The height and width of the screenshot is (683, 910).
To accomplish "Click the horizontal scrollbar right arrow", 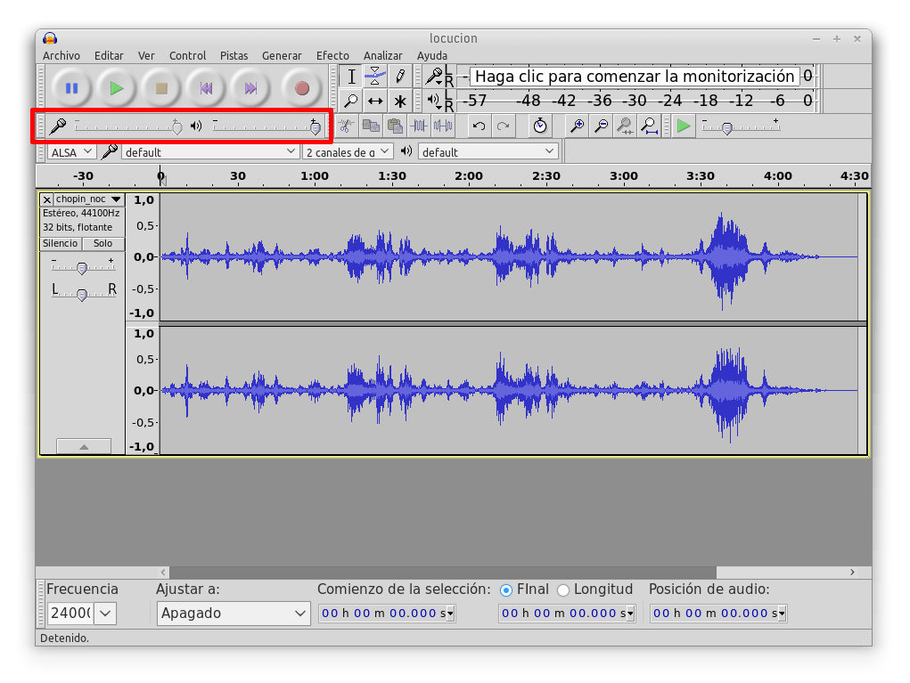I will [x=852, y=573].
